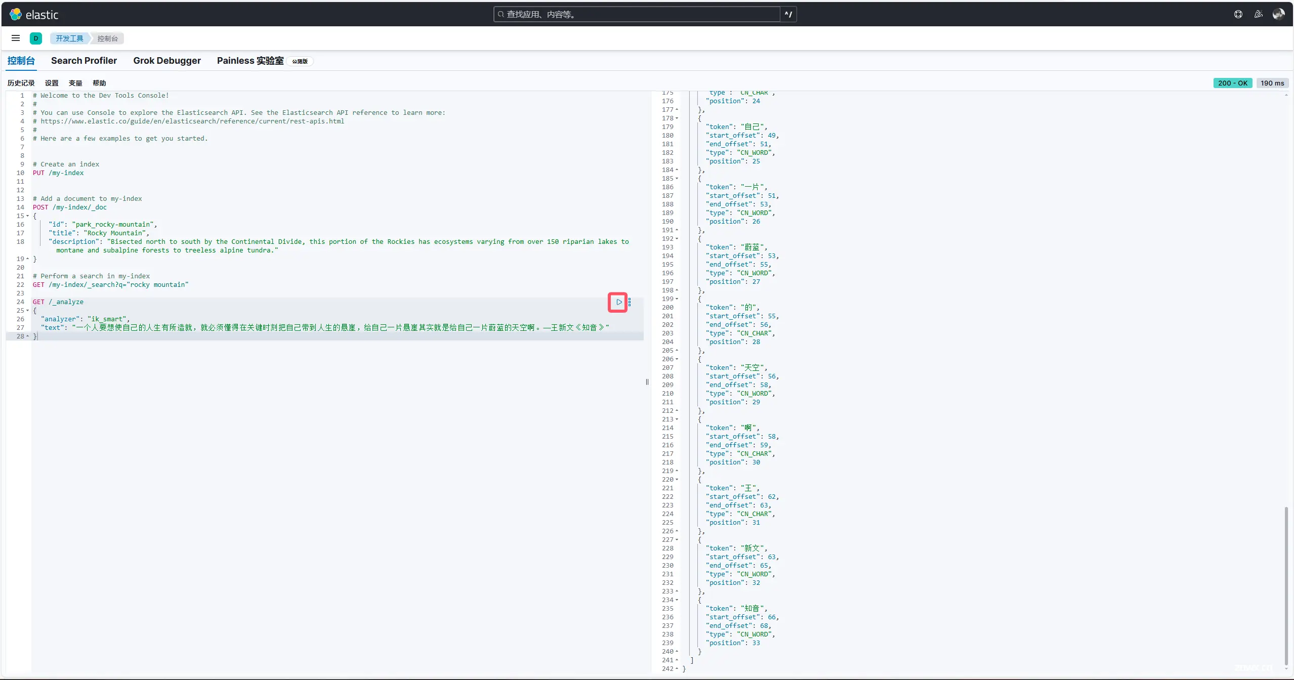This screenshot has width=1294, height=680.
Task: Click the notifications bell icon
Action: coord(1258,14)
